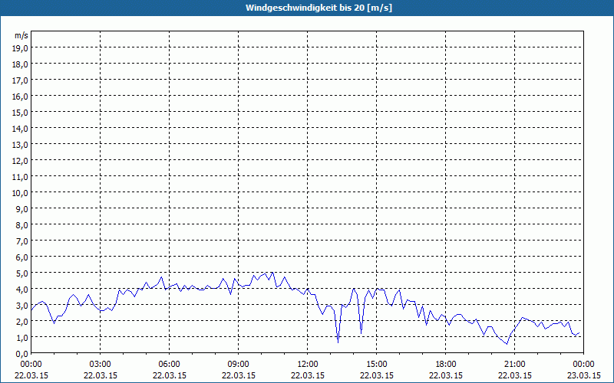Select the 15,0 y-axis label
This screenshot has height=383, width=614.
20,113
